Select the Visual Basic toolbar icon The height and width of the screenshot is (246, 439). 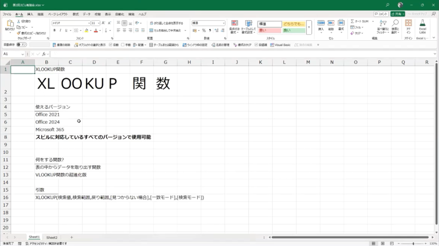280,45
